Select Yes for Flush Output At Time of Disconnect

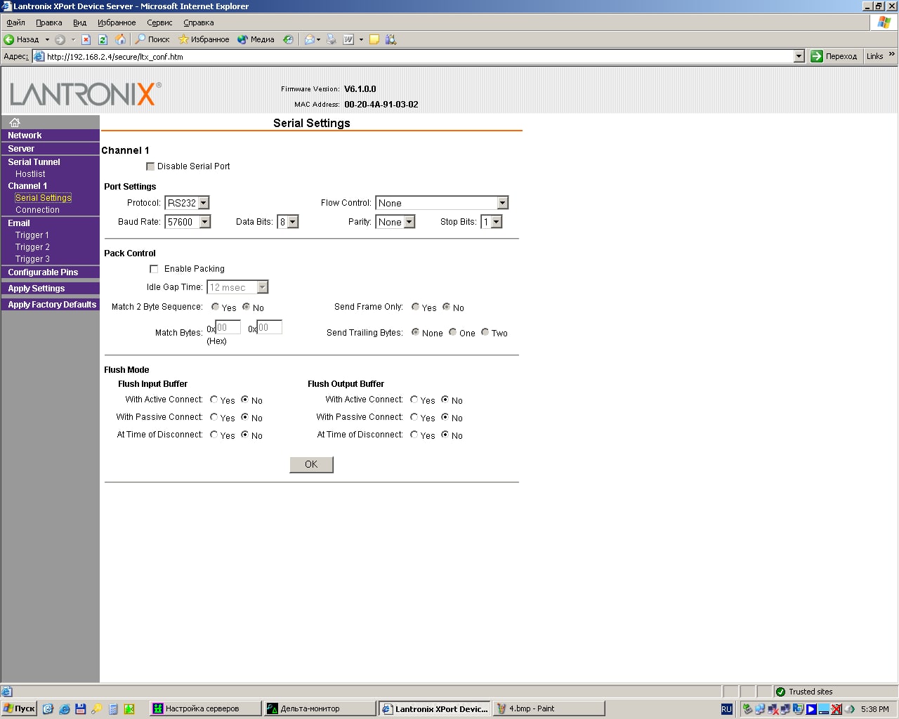pyautogui.click(x=414, y=435)
